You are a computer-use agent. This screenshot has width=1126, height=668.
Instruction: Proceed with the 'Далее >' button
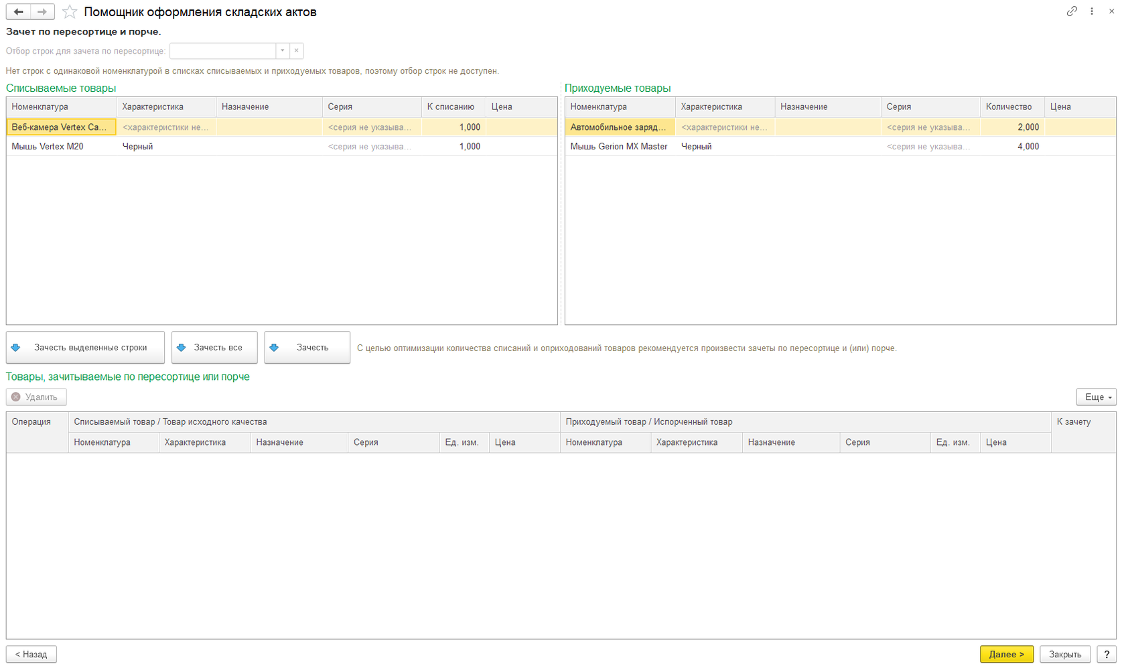(x=1007, y=655)
